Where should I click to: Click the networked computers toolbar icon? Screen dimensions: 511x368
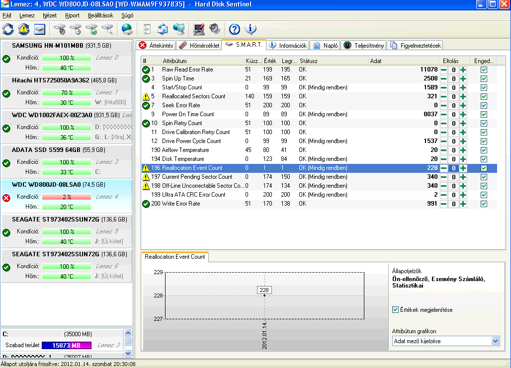(x=179, y=29)
